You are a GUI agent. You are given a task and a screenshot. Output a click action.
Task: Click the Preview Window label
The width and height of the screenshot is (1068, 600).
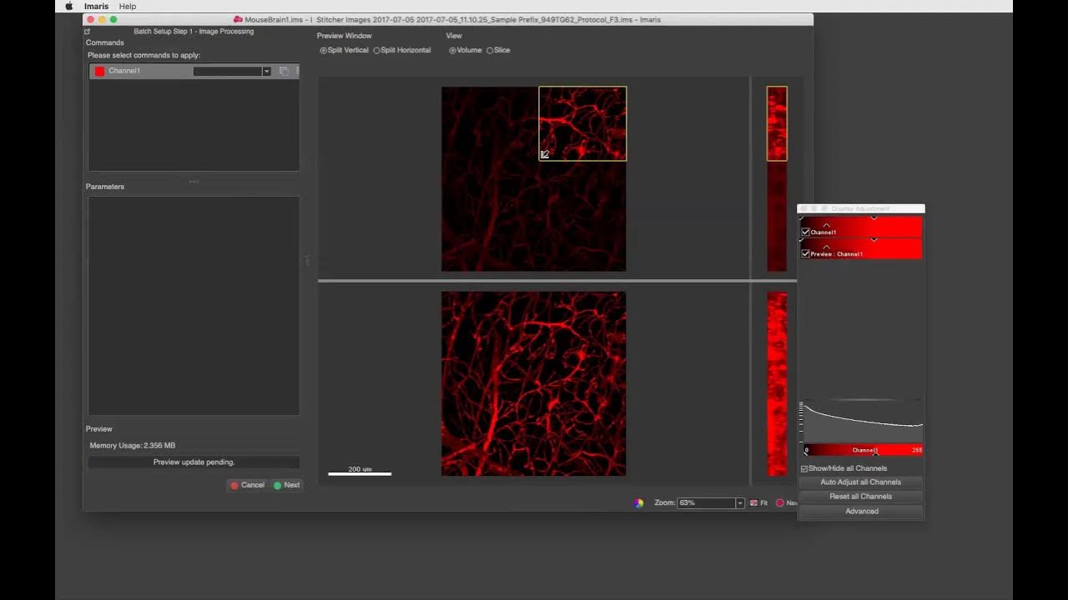tap(345, 36)
